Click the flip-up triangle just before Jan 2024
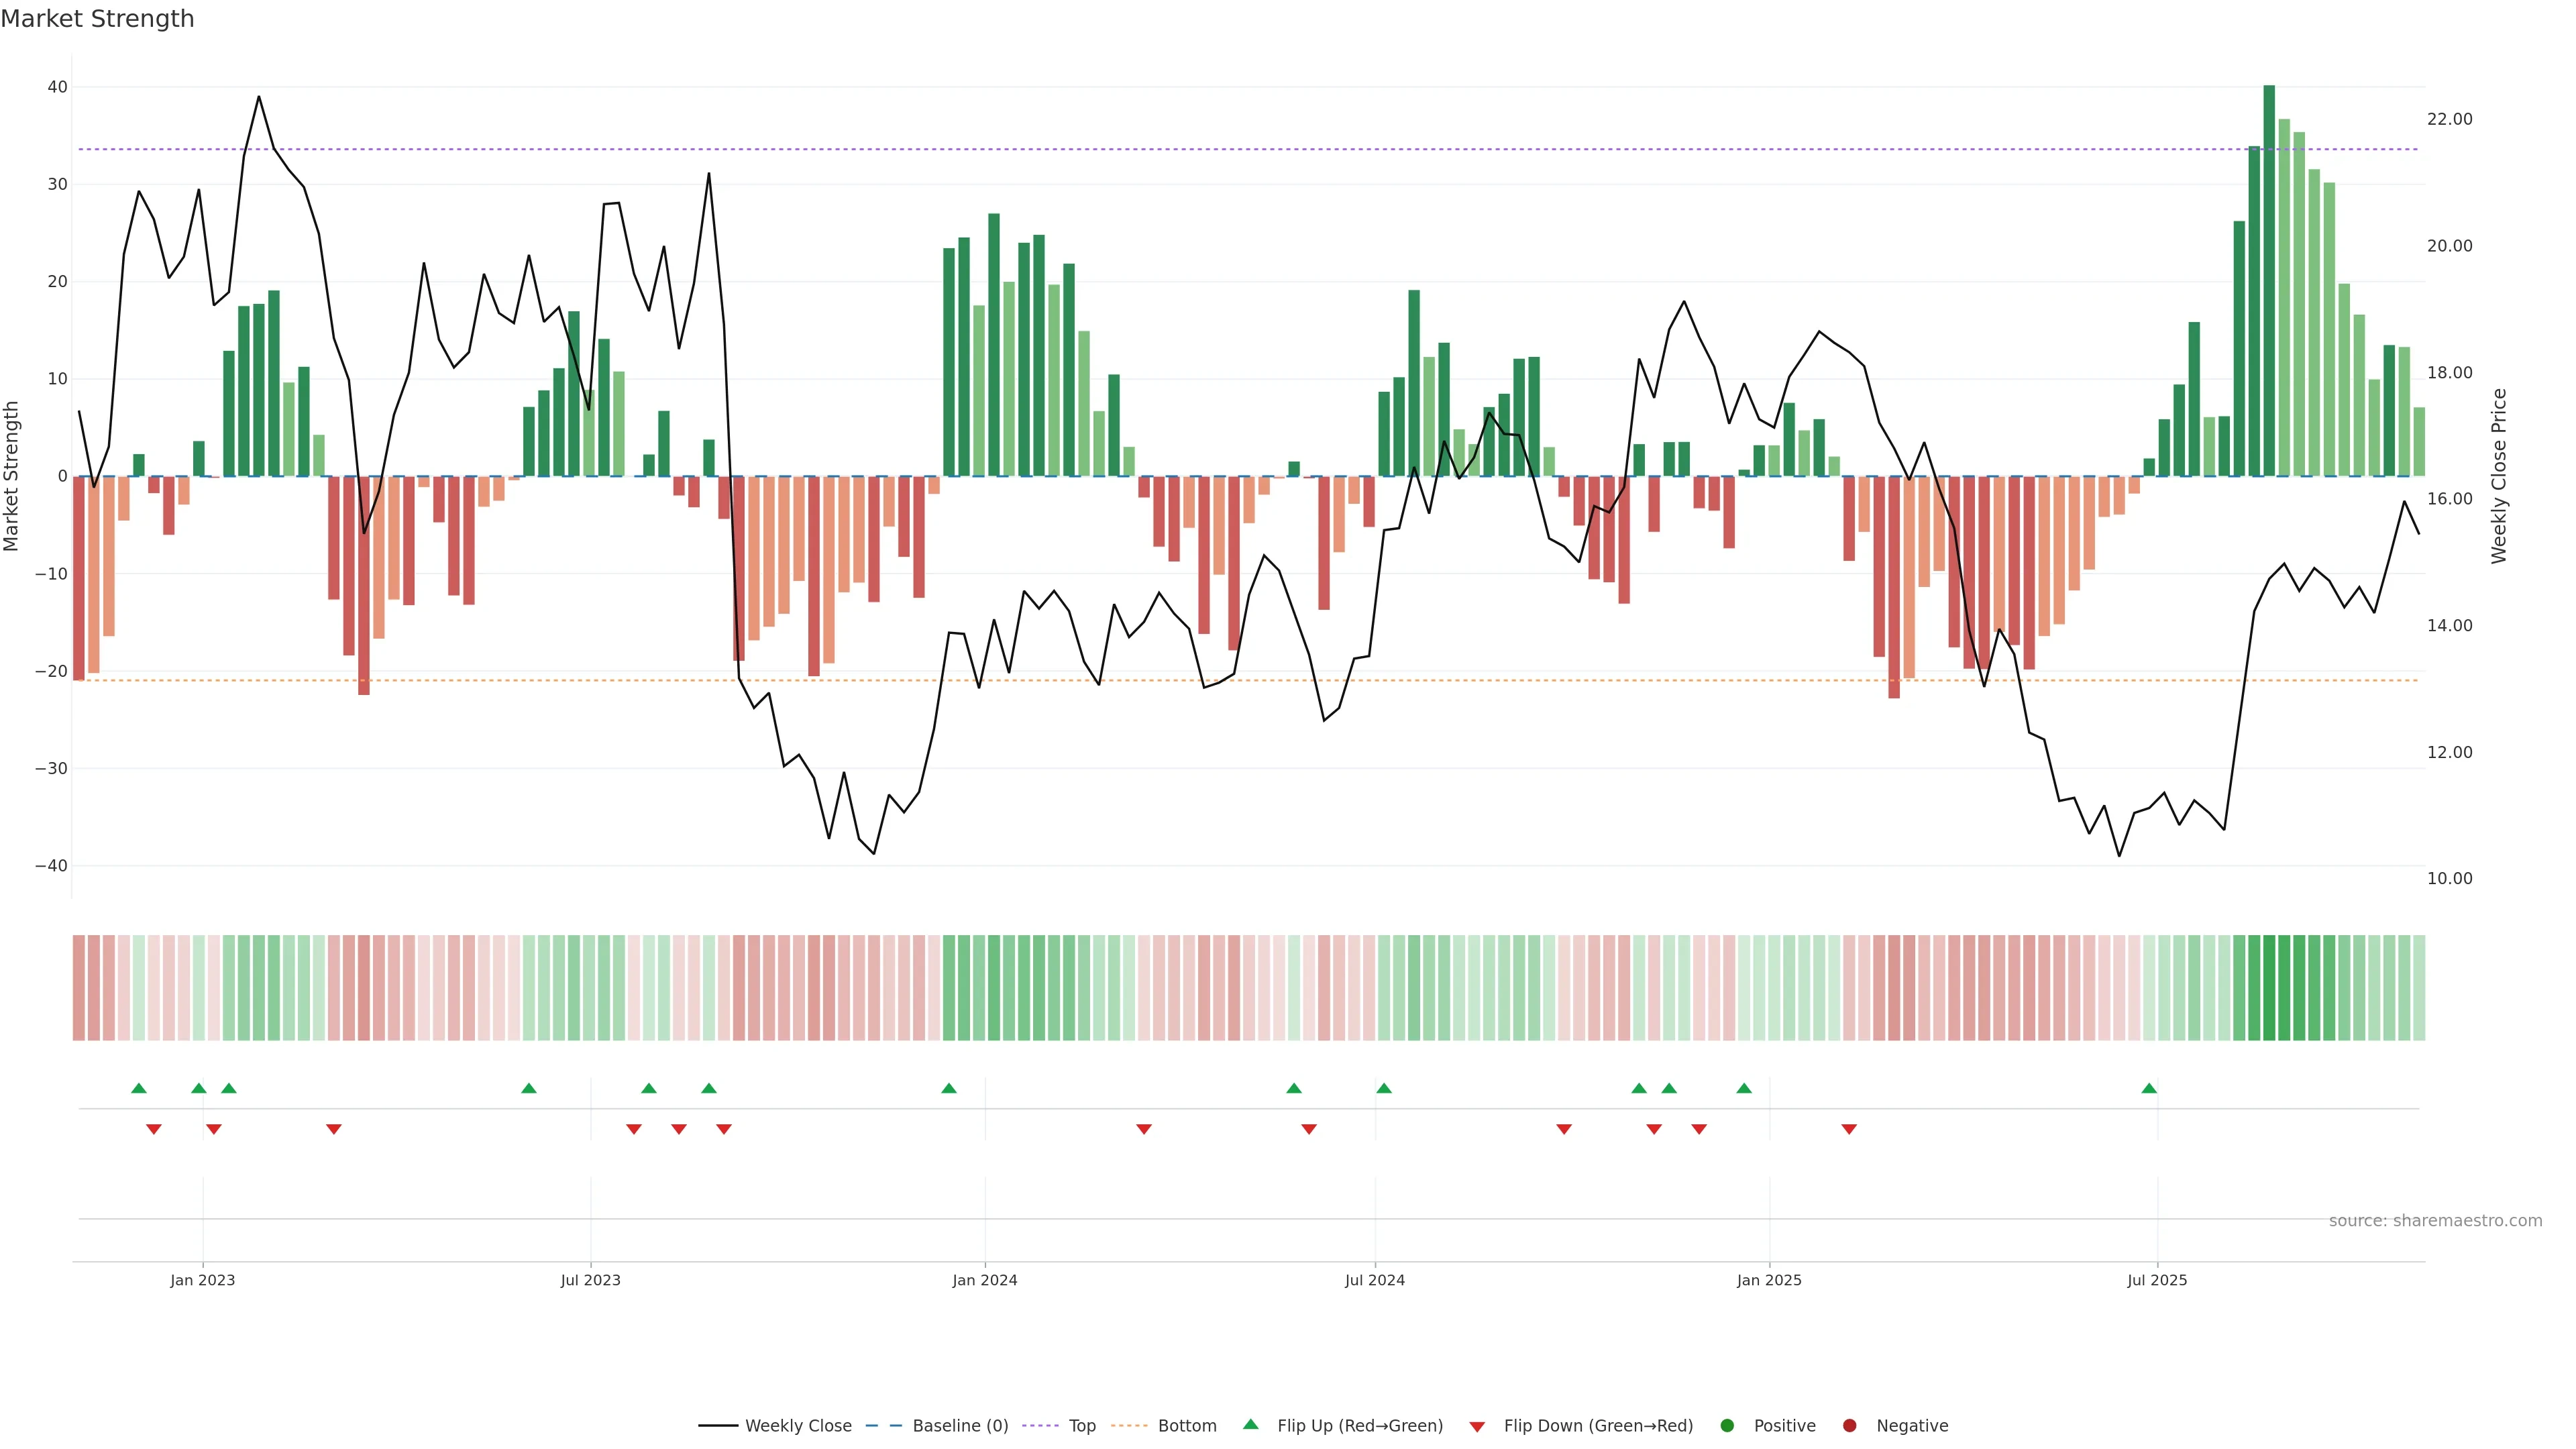This screenshot has width=2576, height=1449. click(x=949, y=1088)
